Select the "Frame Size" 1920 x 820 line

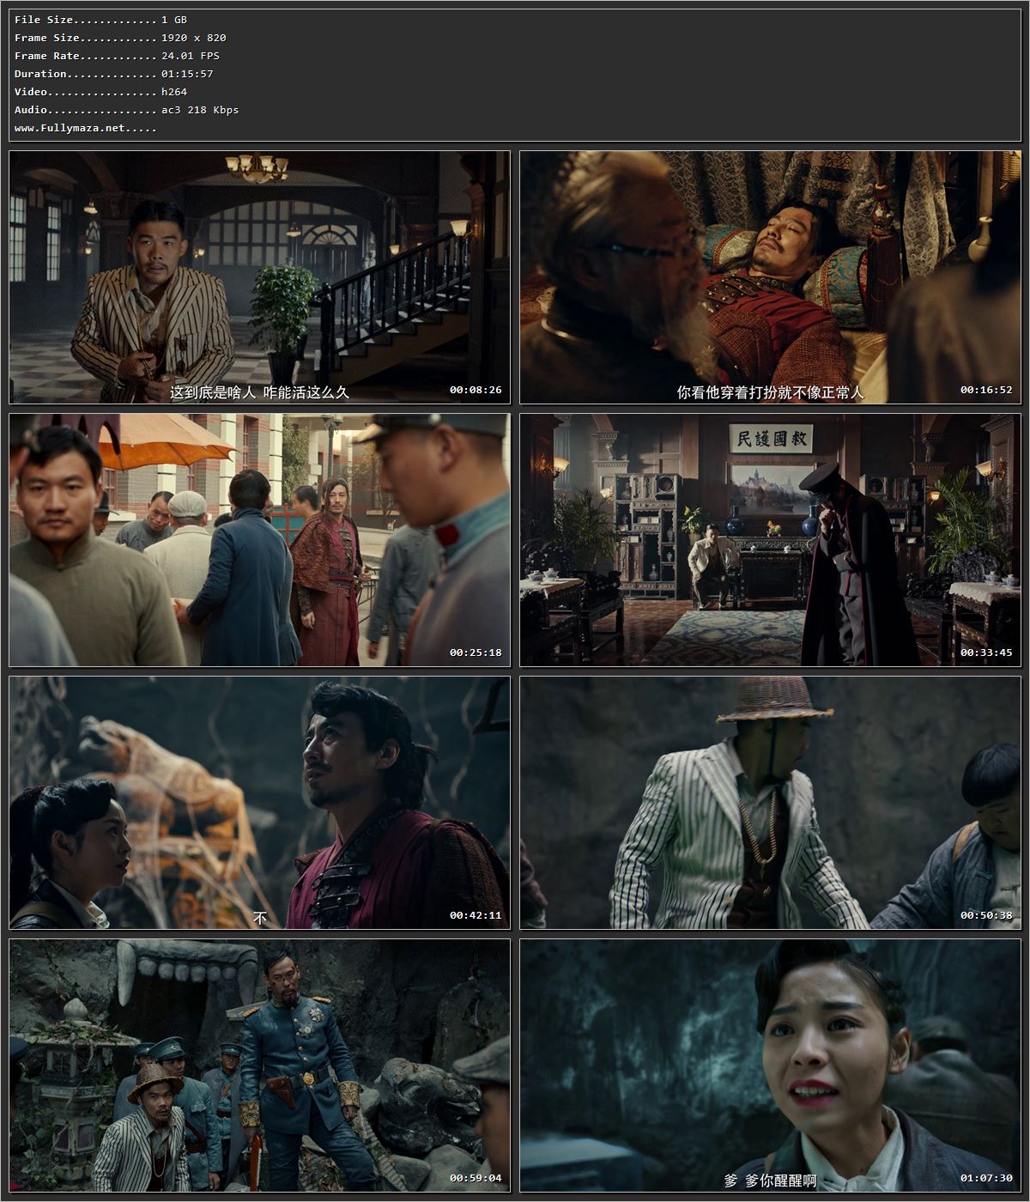tap(121, 38)
